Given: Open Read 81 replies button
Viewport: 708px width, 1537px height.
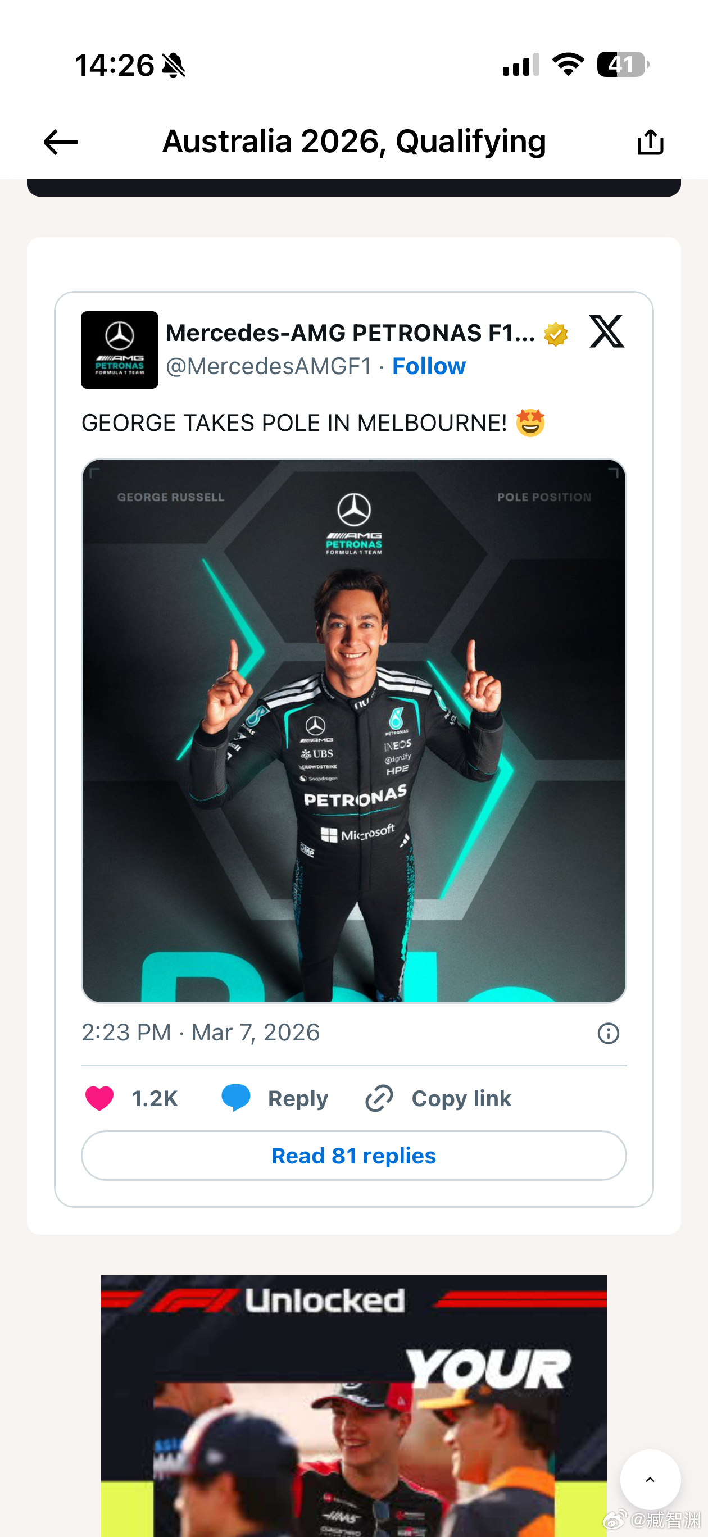Looking at the screenshot, I should 353,1156.
